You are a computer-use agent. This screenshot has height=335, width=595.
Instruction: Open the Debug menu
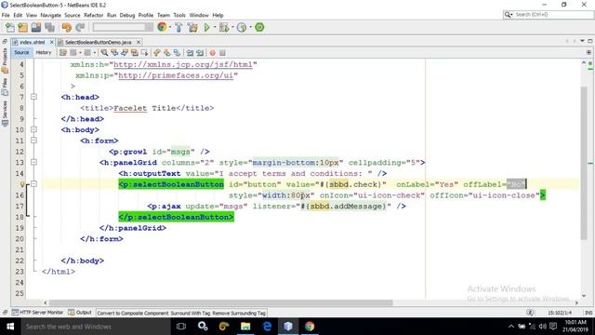tap(127, 15)
